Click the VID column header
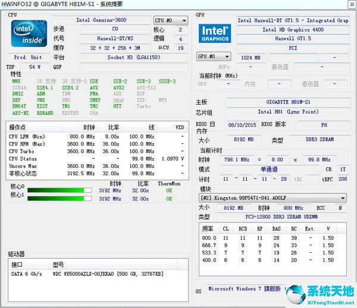The height and width of the screenshot is (308, 357). pos(172,127)
